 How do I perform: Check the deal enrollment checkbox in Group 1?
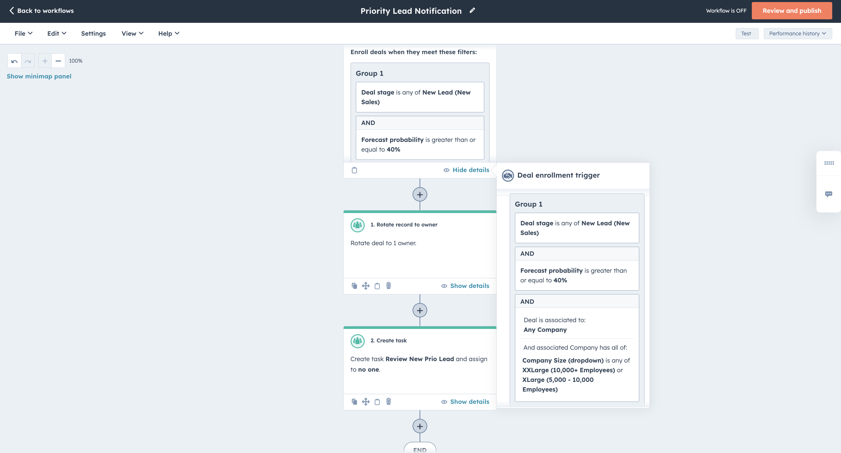pos(354,170)
